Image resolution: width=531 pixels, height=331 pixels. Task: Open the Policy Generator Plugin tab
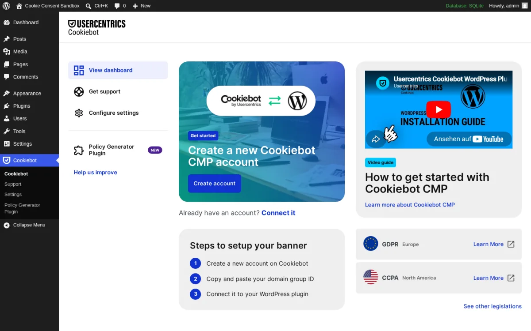tap(118, 150)
